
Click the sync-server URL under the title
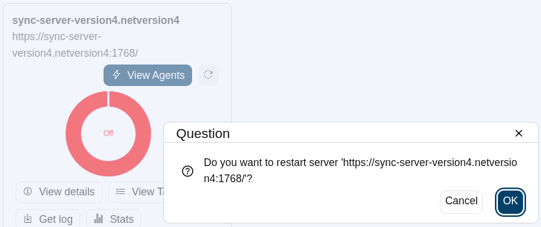75,45
